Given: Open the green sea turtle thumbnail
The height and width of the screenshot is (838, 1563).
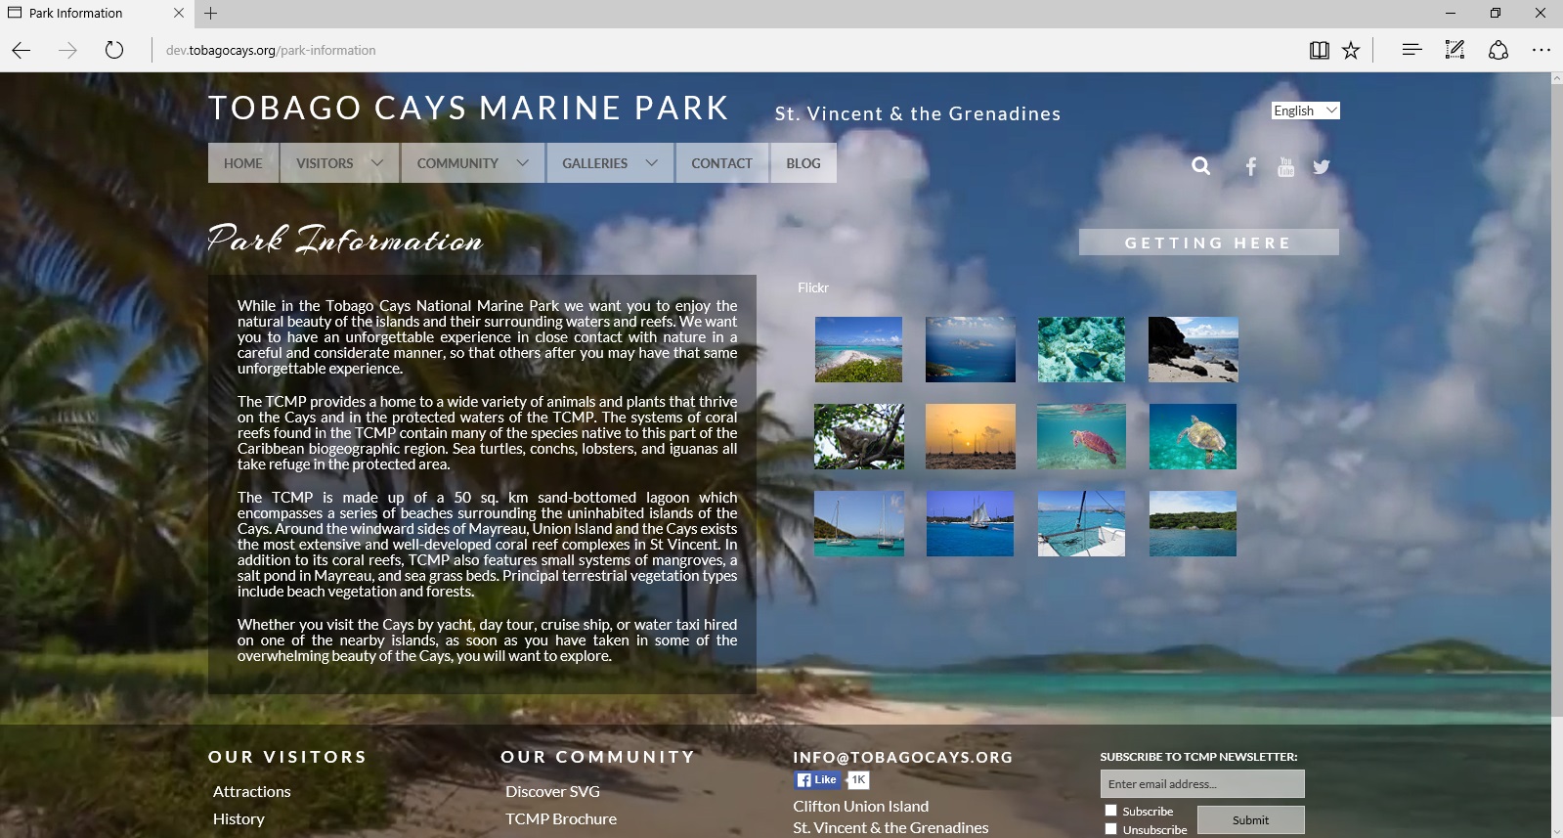Looking at the screenshot, I should click(x=1193, y=436).
